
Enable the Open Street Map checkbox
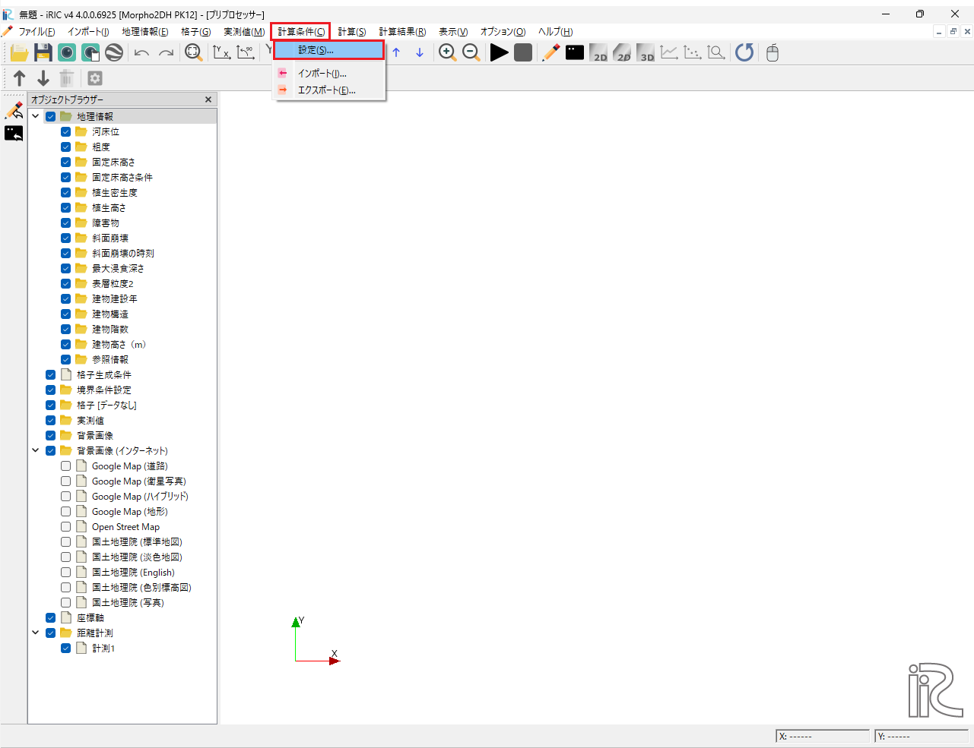[x=66, y=526]
